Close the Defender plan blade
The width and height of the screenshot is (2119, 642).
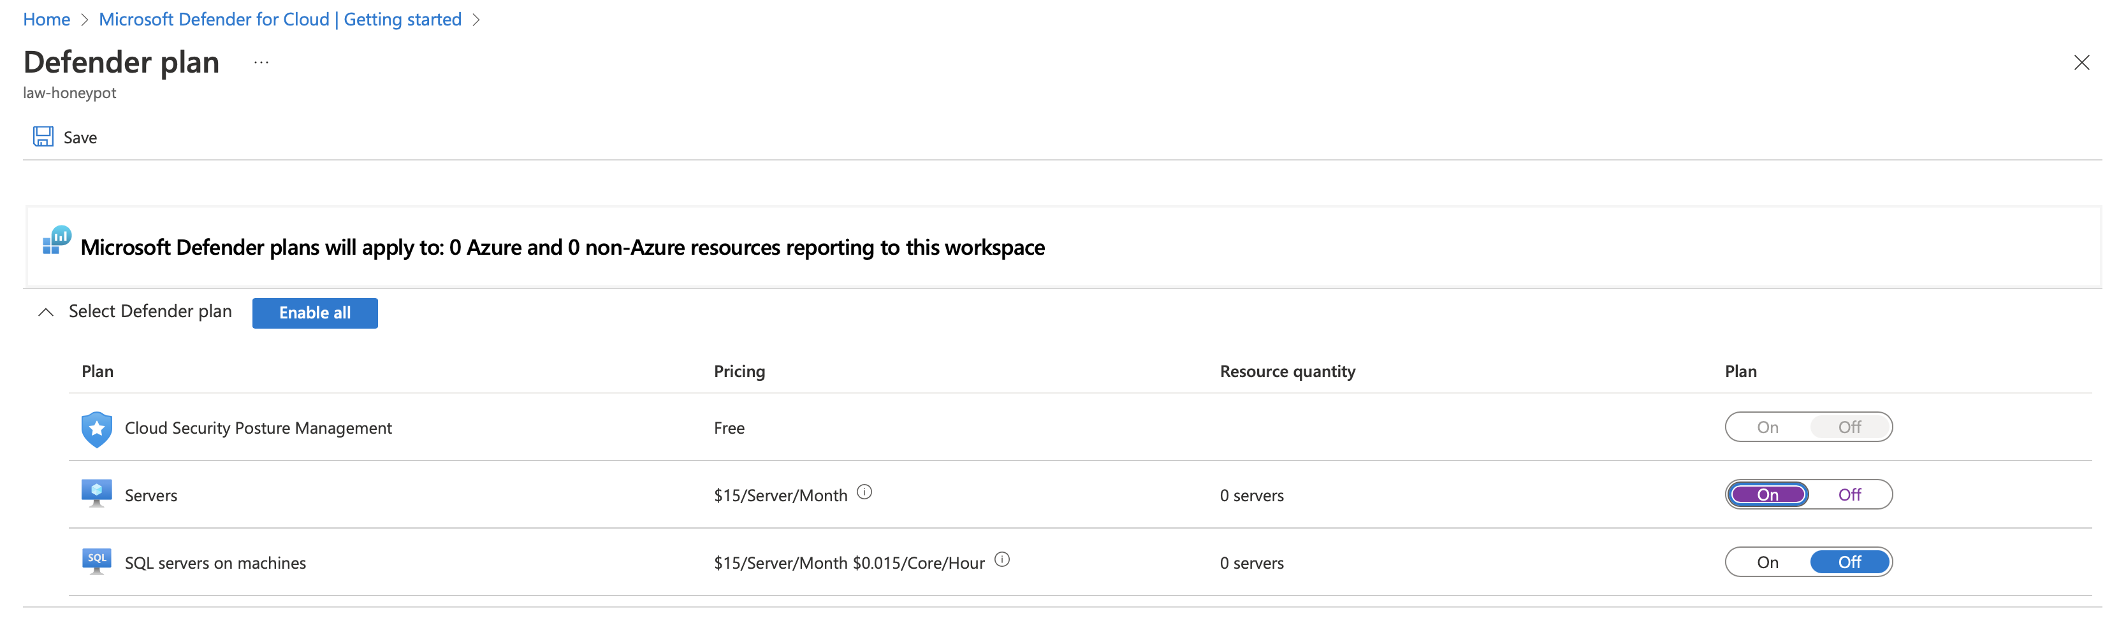click(x=2081, y=62)
